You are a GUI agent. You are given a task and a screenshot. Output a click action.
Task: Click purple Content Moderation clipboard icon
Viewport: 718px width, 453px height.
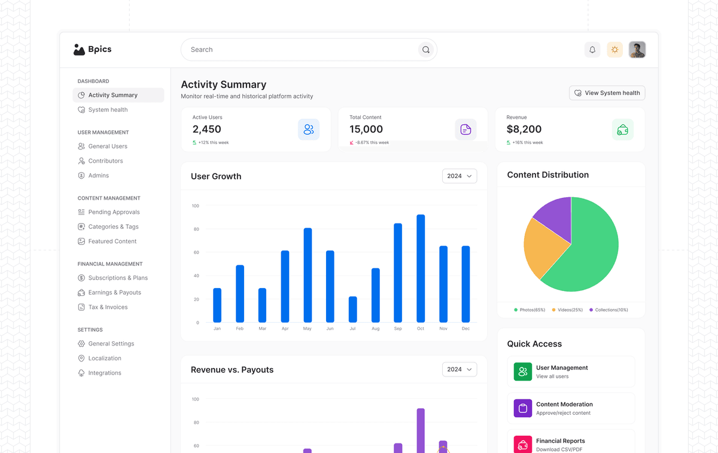point(523,408)
